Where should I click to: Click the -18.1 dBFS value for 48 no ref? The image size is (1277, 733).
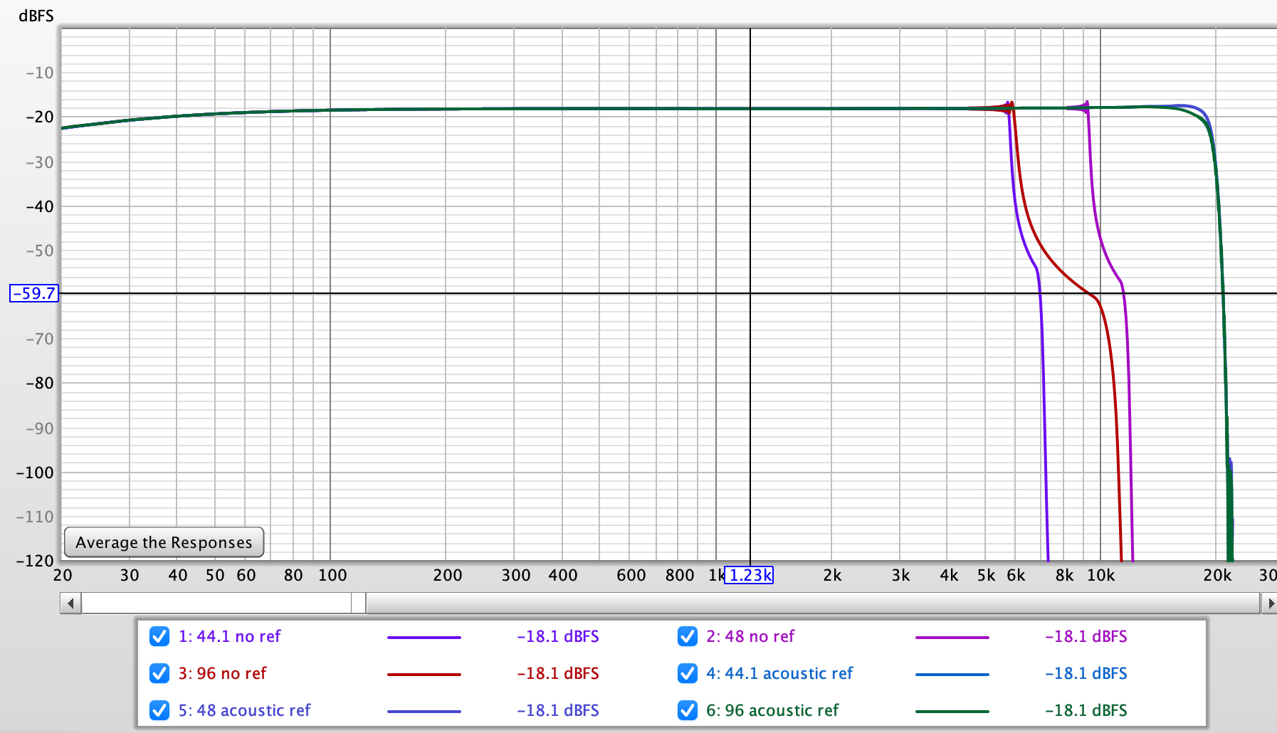point(1086,636)
